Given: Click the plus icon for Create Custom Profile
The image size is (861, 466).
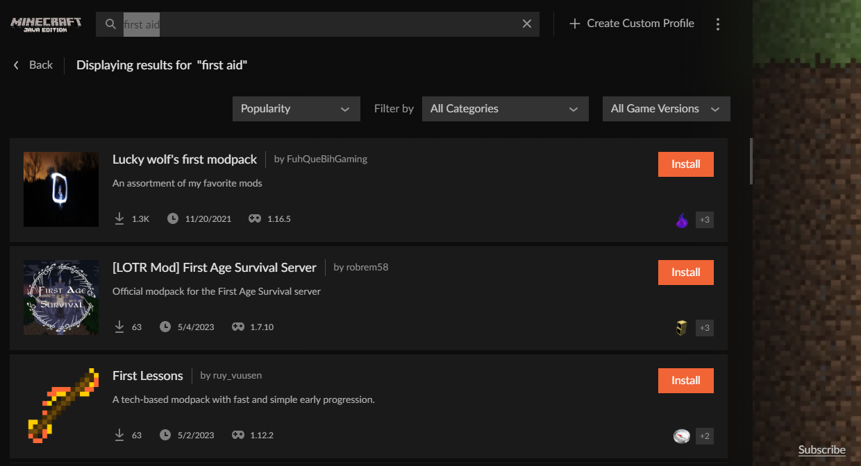Looking at the screenshot, I should [x=574, y=24].
